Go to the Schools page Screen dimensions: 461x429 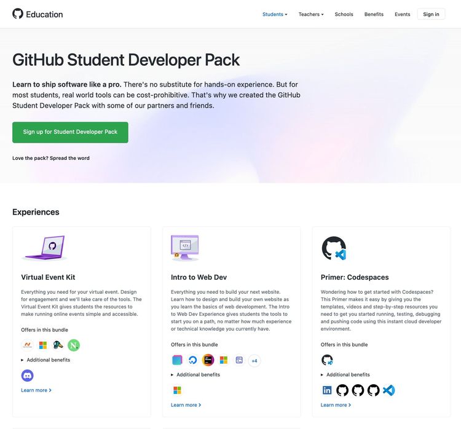pos(344,14)
